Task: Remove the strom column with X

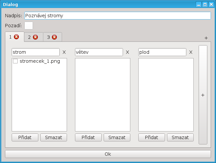Action: [64, 52]
